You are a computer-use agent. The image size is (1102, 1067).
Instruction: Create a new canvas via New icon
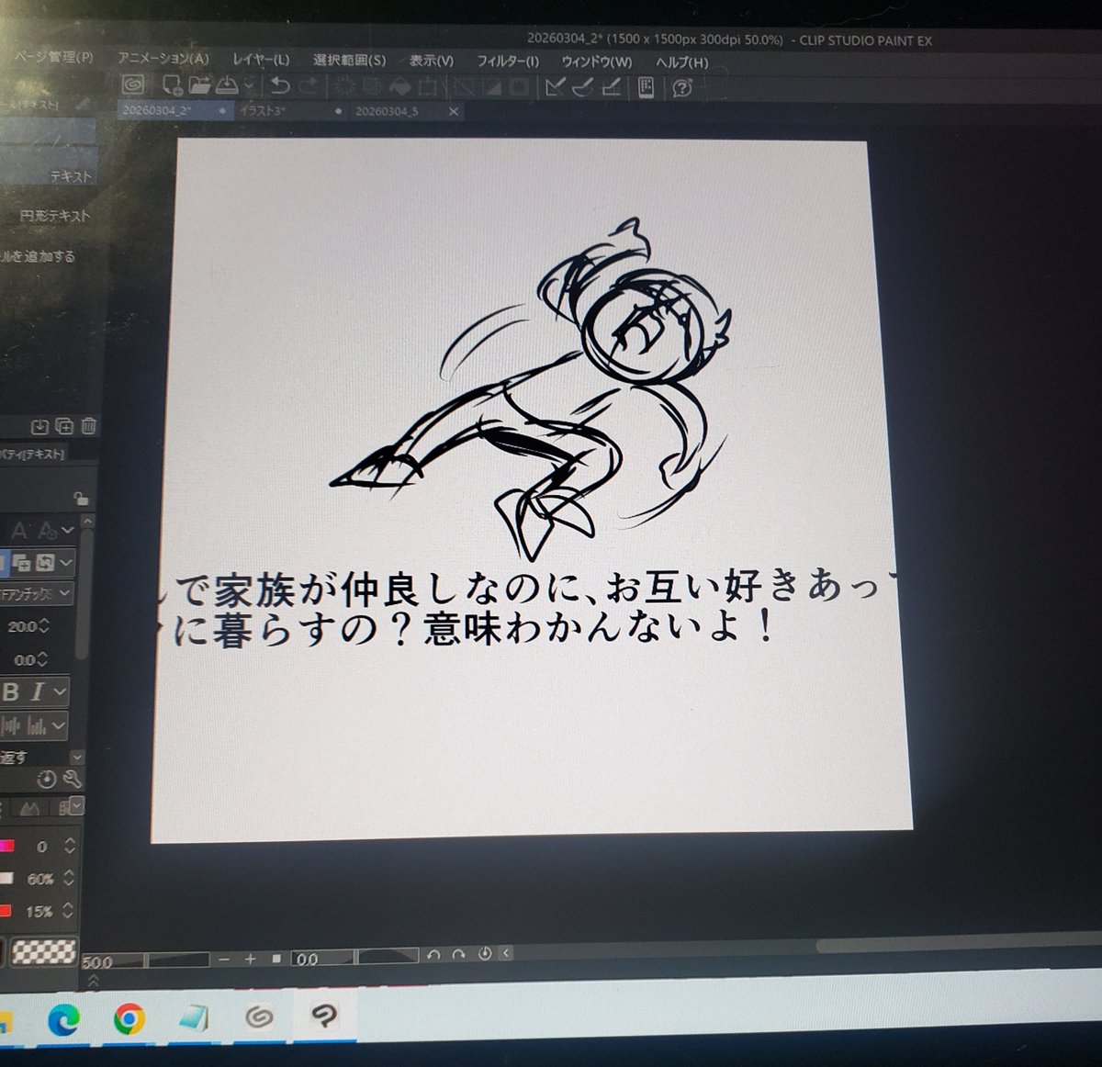click(172, 85)
